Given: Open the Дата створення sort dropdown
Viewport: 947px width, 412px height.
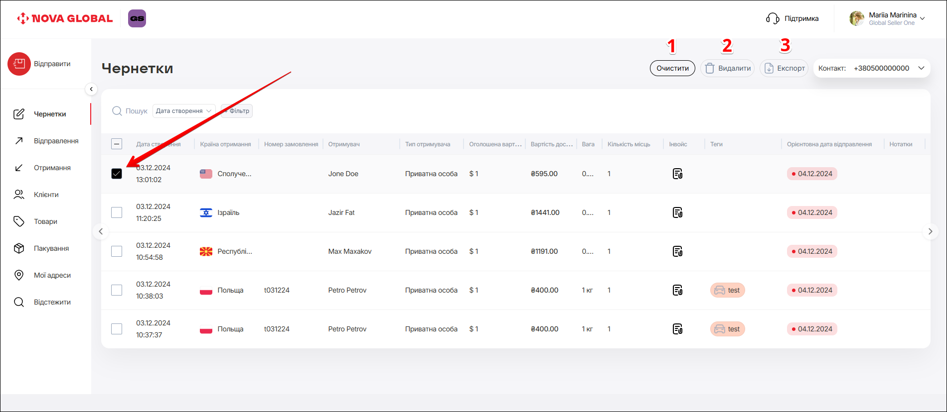Looking at the screenshot, I should (x=183, y=111).
